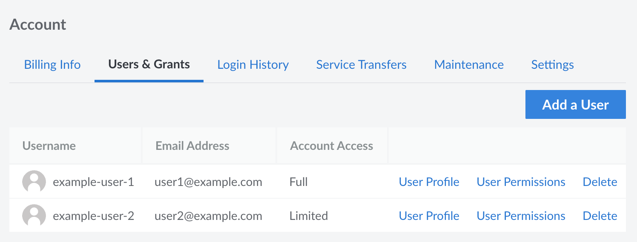Open User Permissions for example-user-1

[x=521, y=182]
